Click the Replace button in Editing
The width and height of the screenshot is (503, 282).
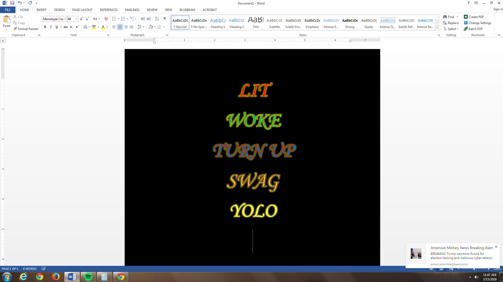(x=451, y=23)
